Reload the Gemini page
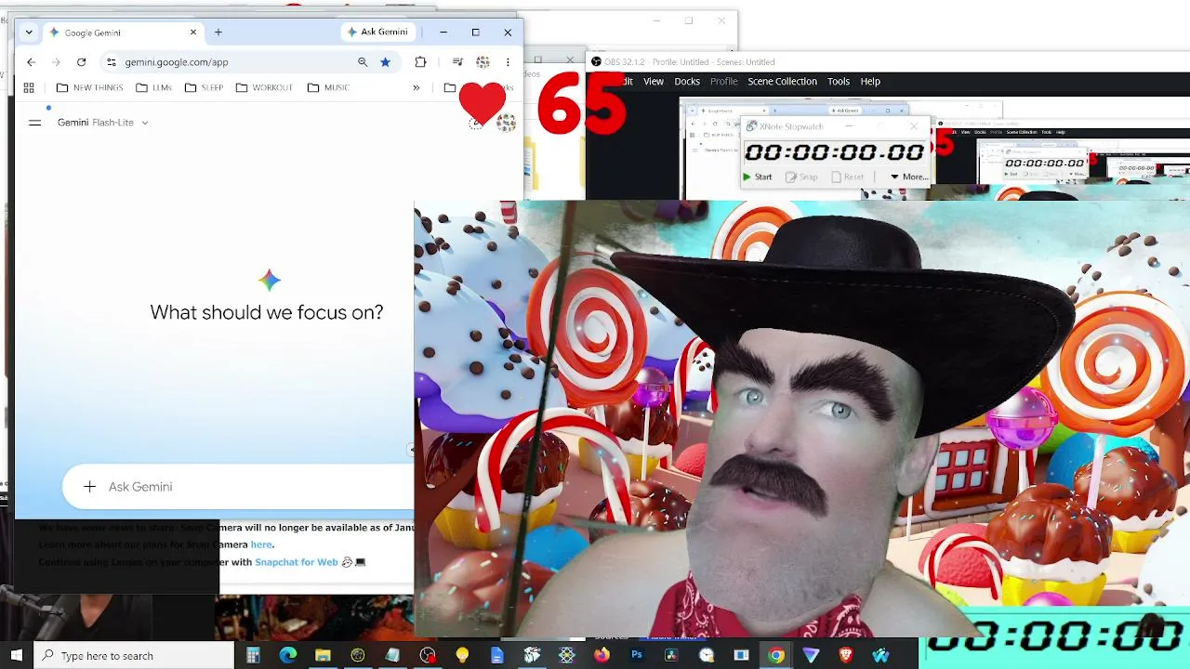 tap(81, 62)
